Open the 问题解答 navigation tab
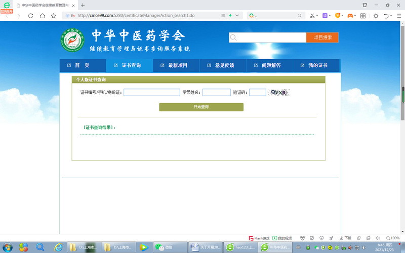Image resolution: width=405 pixels, height=253 pixels. pos(269,65)
